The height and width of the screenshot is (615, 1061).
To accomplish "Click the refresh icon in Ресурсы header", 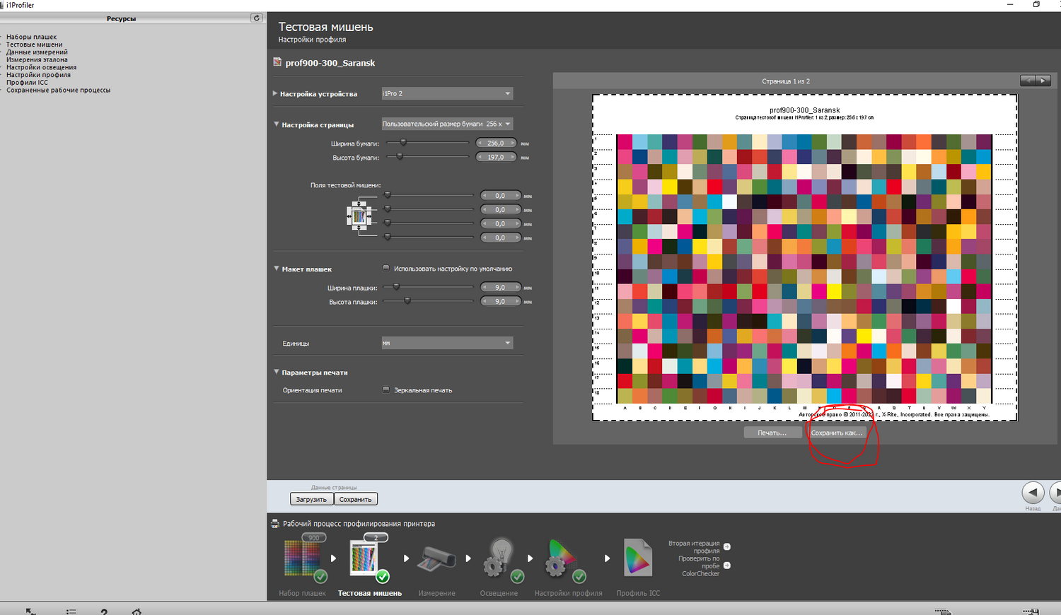I will [x=257, y=18].
